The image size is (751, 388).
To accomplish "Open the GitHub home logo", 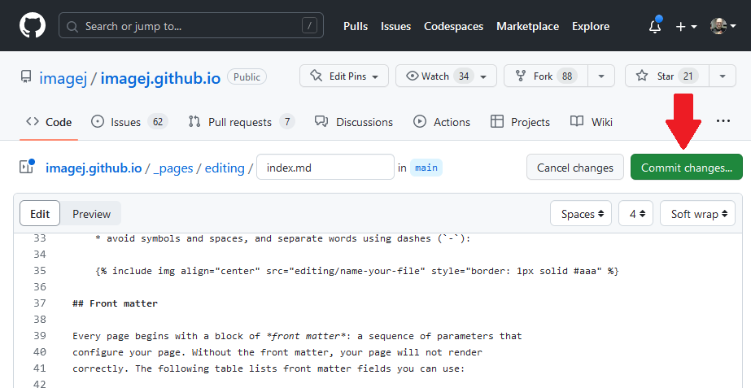I will [x=33, y=25].
